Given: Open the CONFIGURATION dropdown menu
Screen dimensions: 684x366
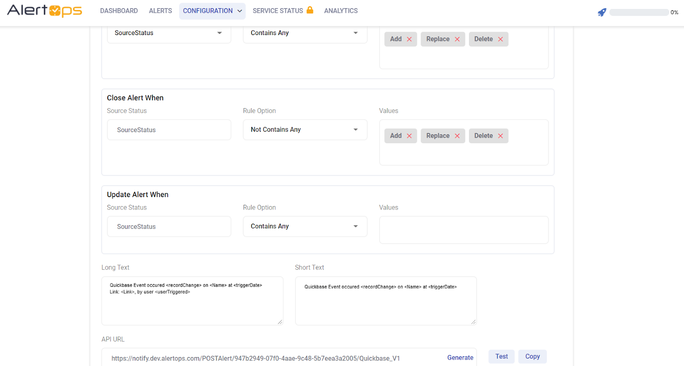Looking at the screenshot, I should pyautogui.click(x=212, y=11).
